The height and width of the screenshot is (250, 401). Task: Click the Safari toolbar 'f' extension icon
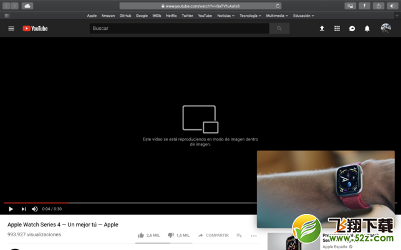click(364, 6)
